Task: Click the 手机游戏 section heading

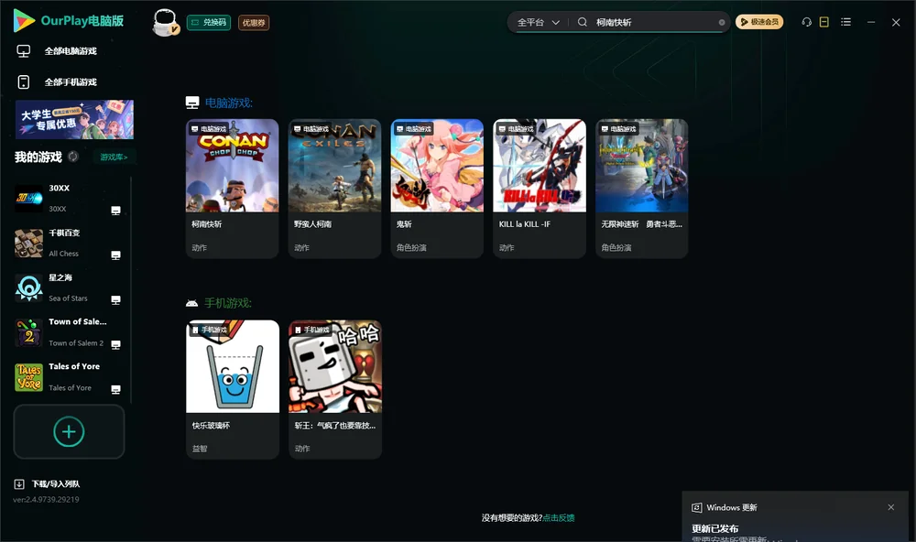Action: coord(228,303)
